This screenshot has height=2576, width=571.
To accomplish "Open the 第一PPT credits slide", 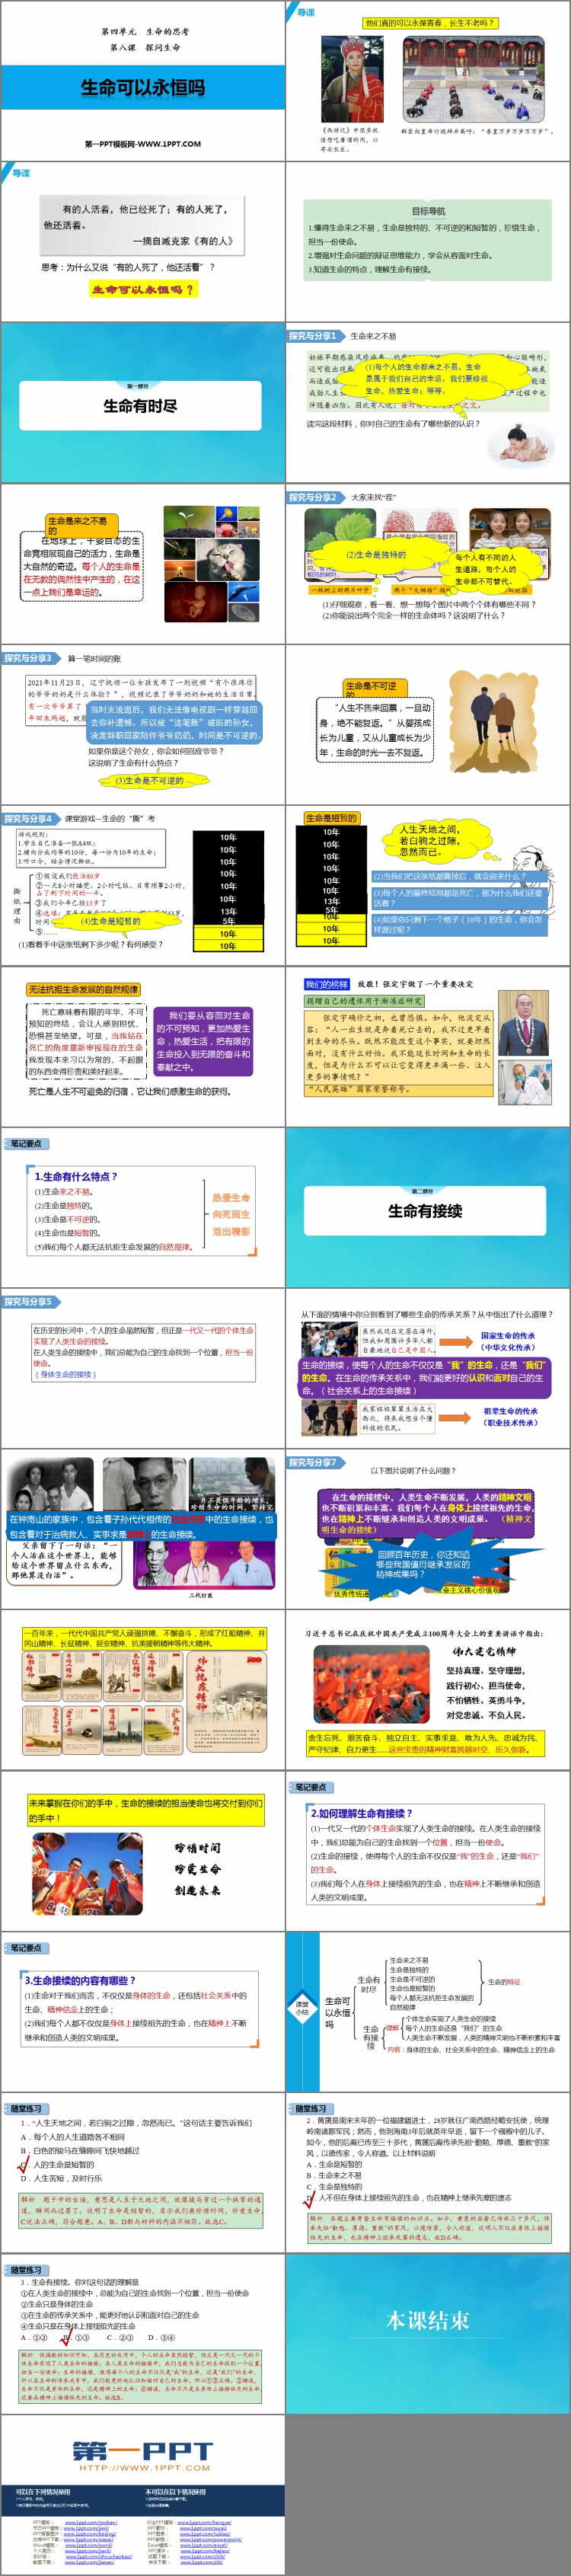I will [x=143, y=2496].
